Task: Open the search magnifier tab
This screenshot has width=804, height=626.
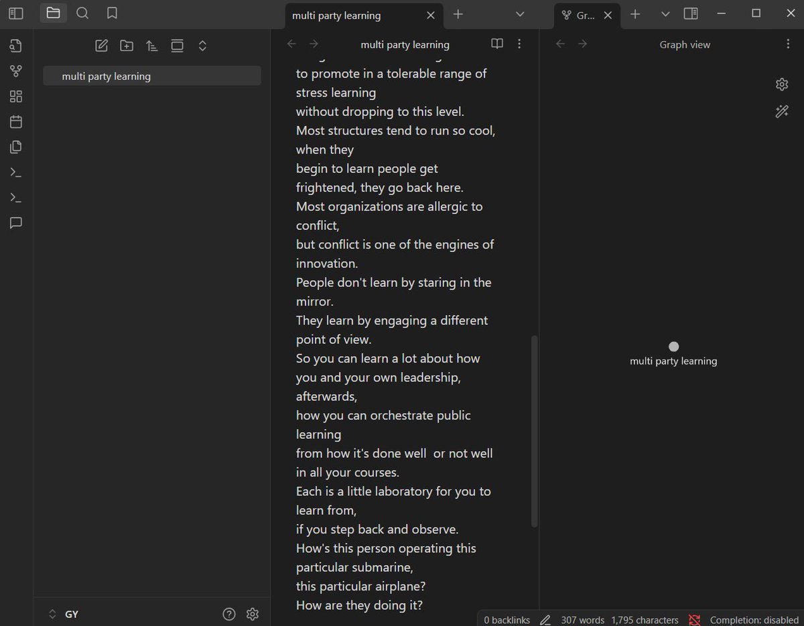Action: 82,13
